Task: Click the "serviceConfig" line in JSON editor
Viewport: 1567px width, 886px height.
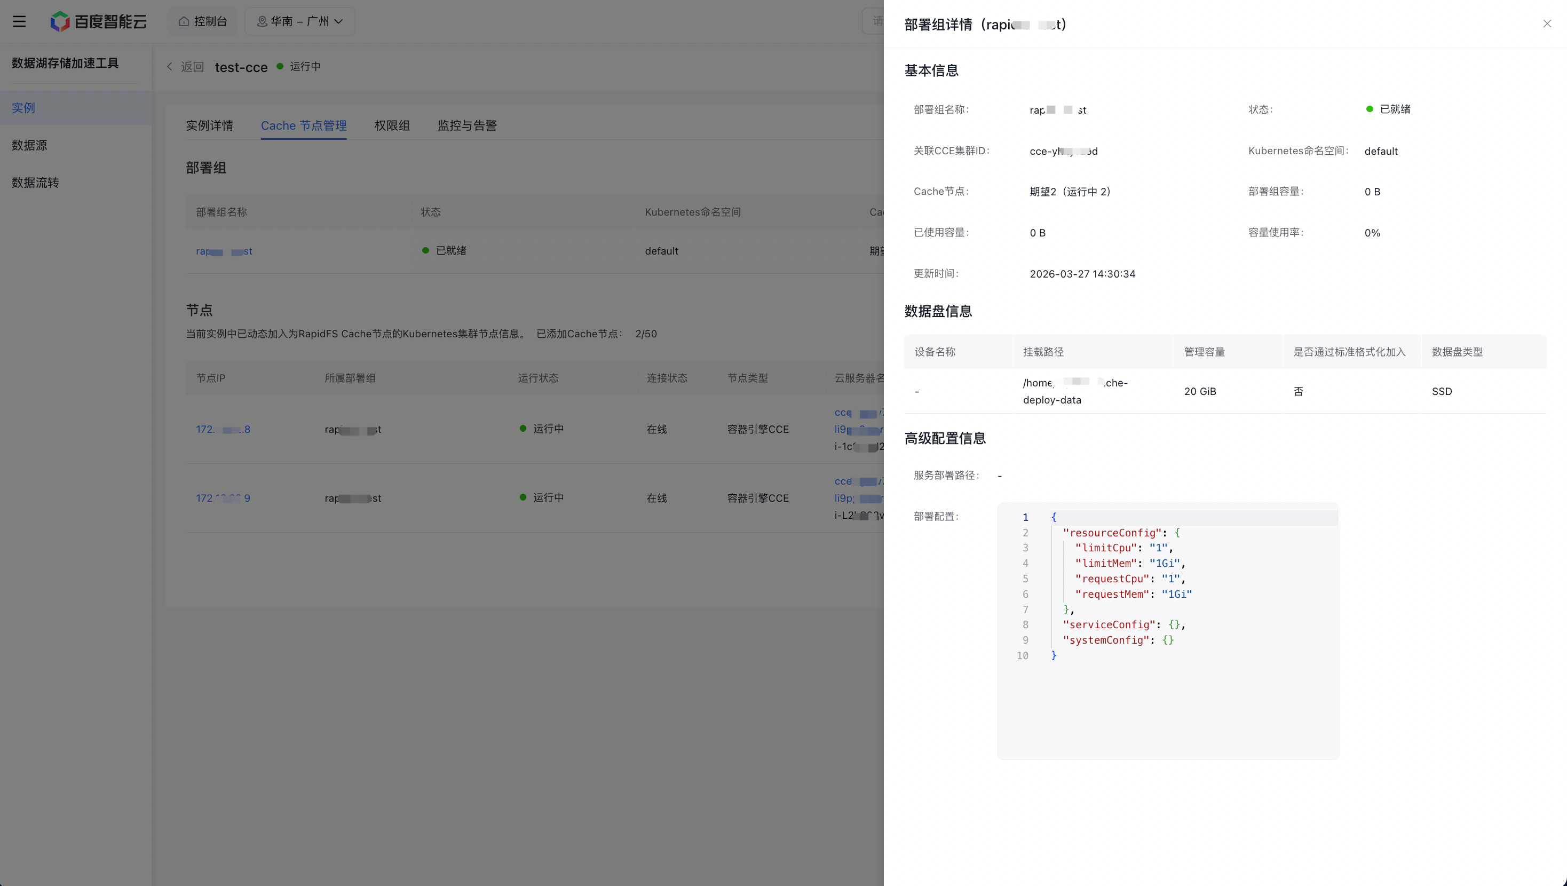Action: [x=1124, y=625]
